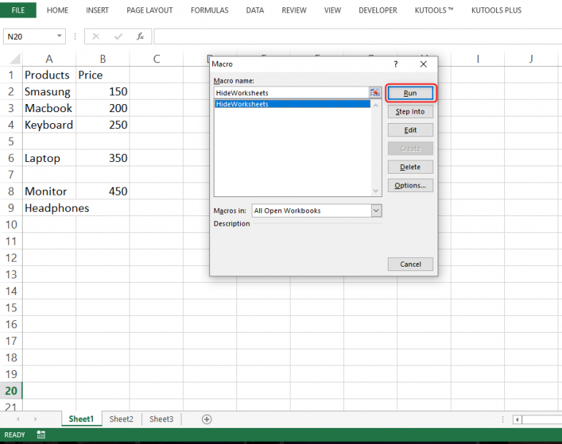Click the Macro dialog help question mark
This screenshot has width=562, height=444.
(396, 64)
